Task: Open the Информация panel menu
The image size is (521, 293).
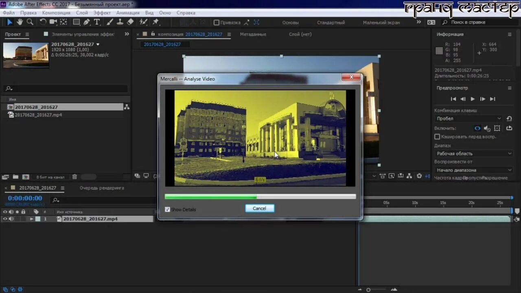Action: pos(509,35)
